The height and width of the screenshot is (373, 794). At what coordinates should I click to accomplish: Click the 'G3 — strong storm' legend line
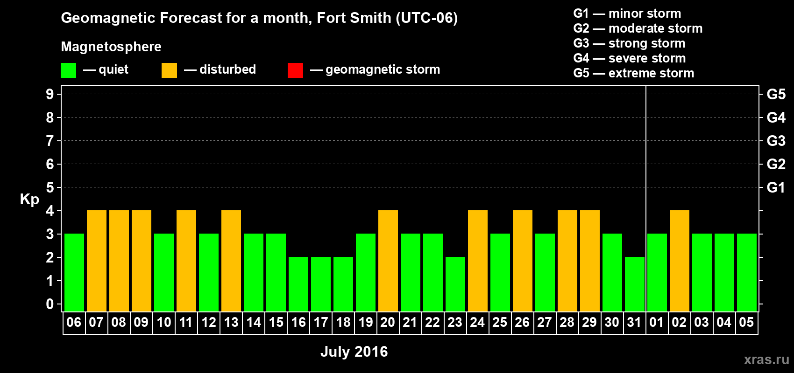[629, 43]
